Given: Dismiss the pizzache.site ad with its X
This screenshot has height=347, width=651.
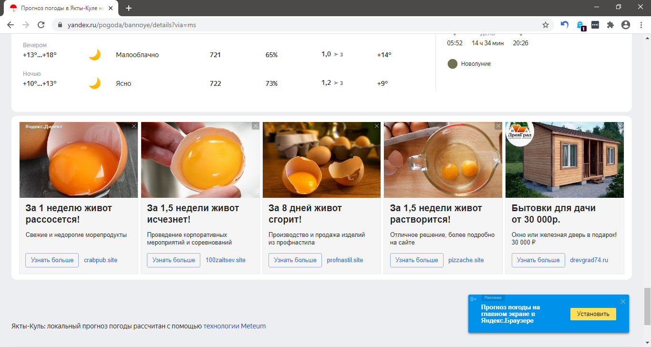Looking at the screenshot, I should coord(498,126).
